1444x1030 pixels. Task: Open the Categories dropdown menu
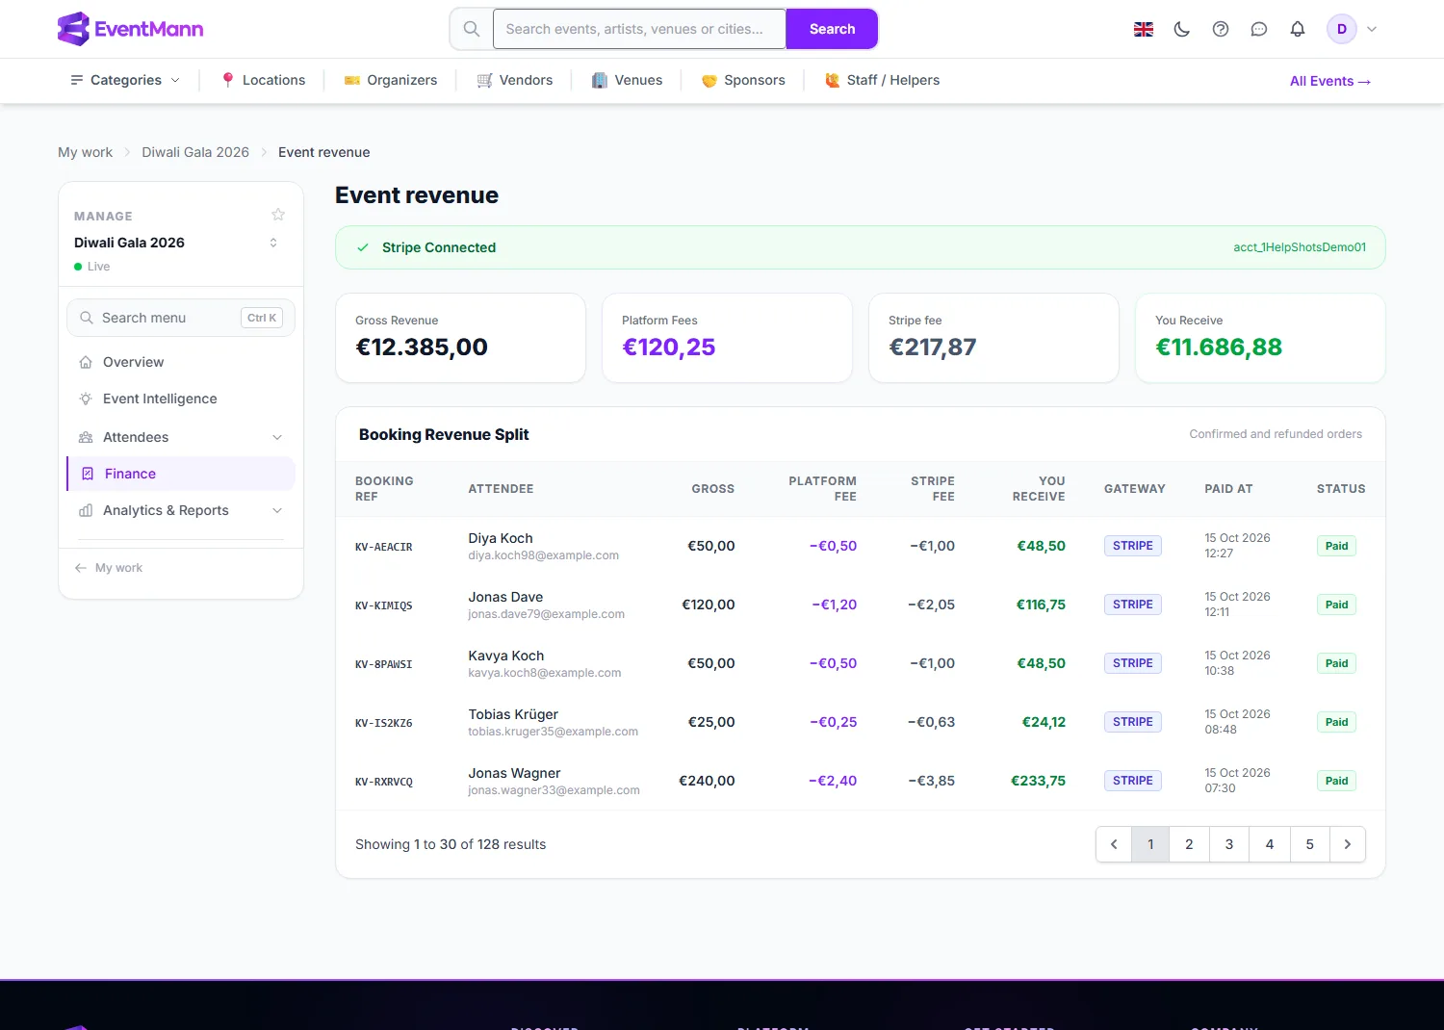(x=125, y=80)
